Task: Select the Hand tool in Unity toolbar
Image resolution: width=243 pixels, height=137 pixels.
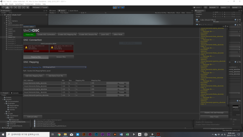Action: click(3, 7)
